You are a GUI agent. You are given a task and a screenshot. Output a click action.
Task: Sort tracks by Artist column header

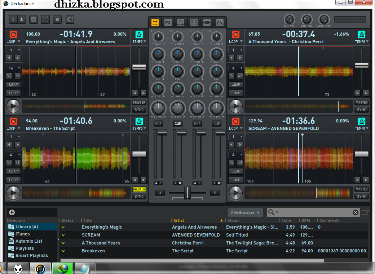tap(178, 220)
